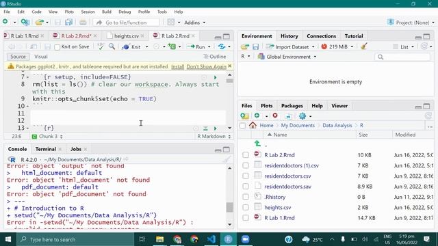
Task: Expand the Run options dropdown arrow
Action: (x=209, y=47)
